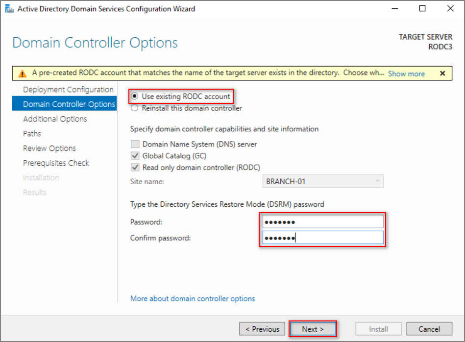Open the Site name BRANCH-01 dropdown
This screenshot has width=465, height=342.
[323, 181]
